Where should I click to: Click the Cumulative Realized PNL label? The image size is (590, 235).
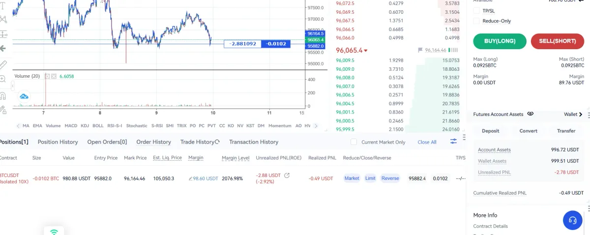pyautogui.click(x=500, y=193)
